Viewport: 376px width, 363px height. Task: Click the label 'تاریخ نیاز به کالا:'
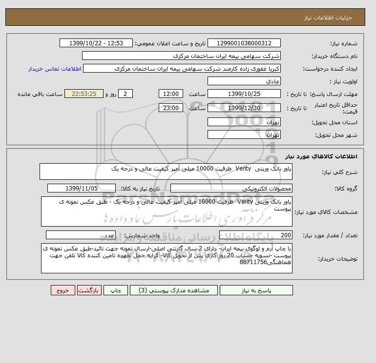click(140, 189)
